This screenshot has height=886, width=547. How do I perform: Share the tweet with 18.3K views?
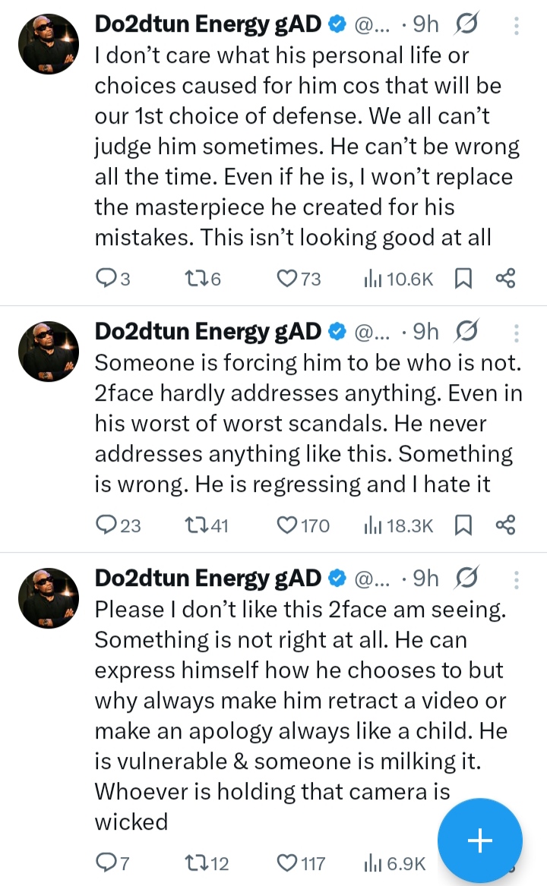click(x=505, y=525)
